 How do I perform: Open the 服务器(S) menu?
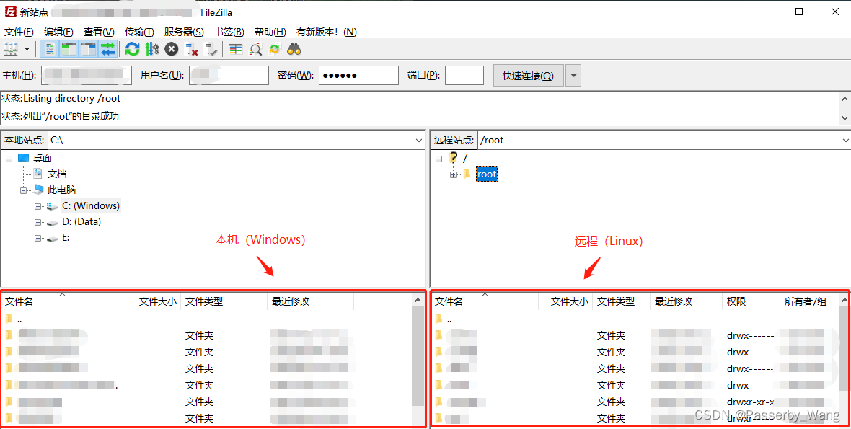pos(184,32)
